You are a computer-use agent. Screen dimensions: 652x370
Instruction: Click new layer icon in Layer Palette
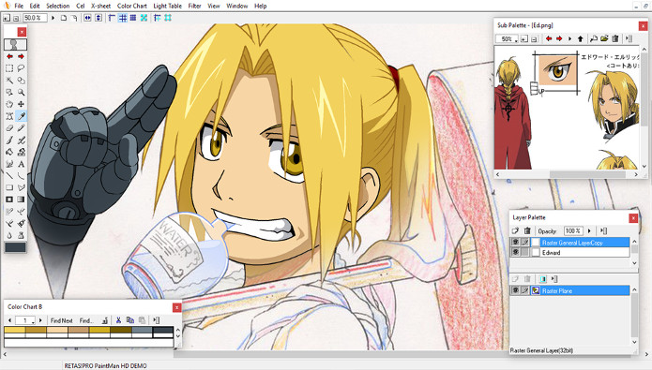point(516,230)
